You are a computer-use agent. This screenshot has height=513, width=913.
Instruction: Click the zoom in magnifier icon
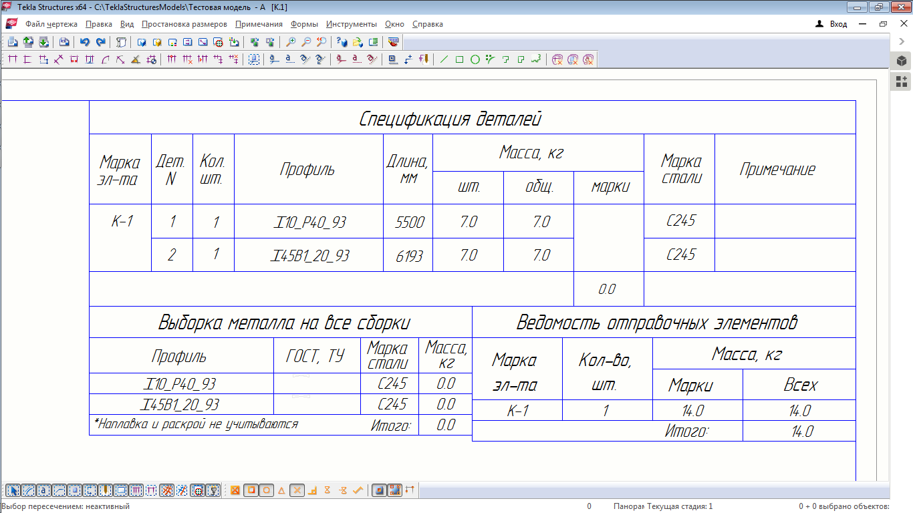(x=291, y=42)
